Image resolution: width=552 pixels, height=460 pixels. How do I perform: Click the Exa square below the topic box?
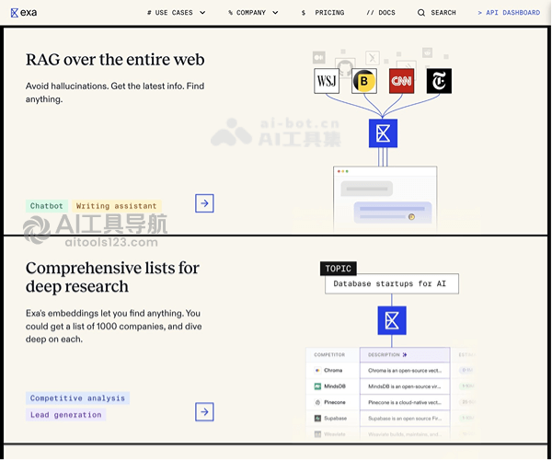coord(392,321)
